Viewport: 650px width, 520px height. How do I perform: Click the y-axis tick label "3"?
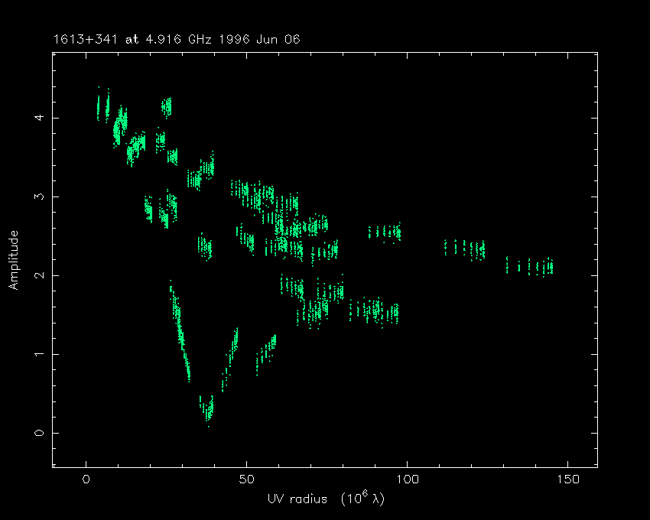pos(34,197)
